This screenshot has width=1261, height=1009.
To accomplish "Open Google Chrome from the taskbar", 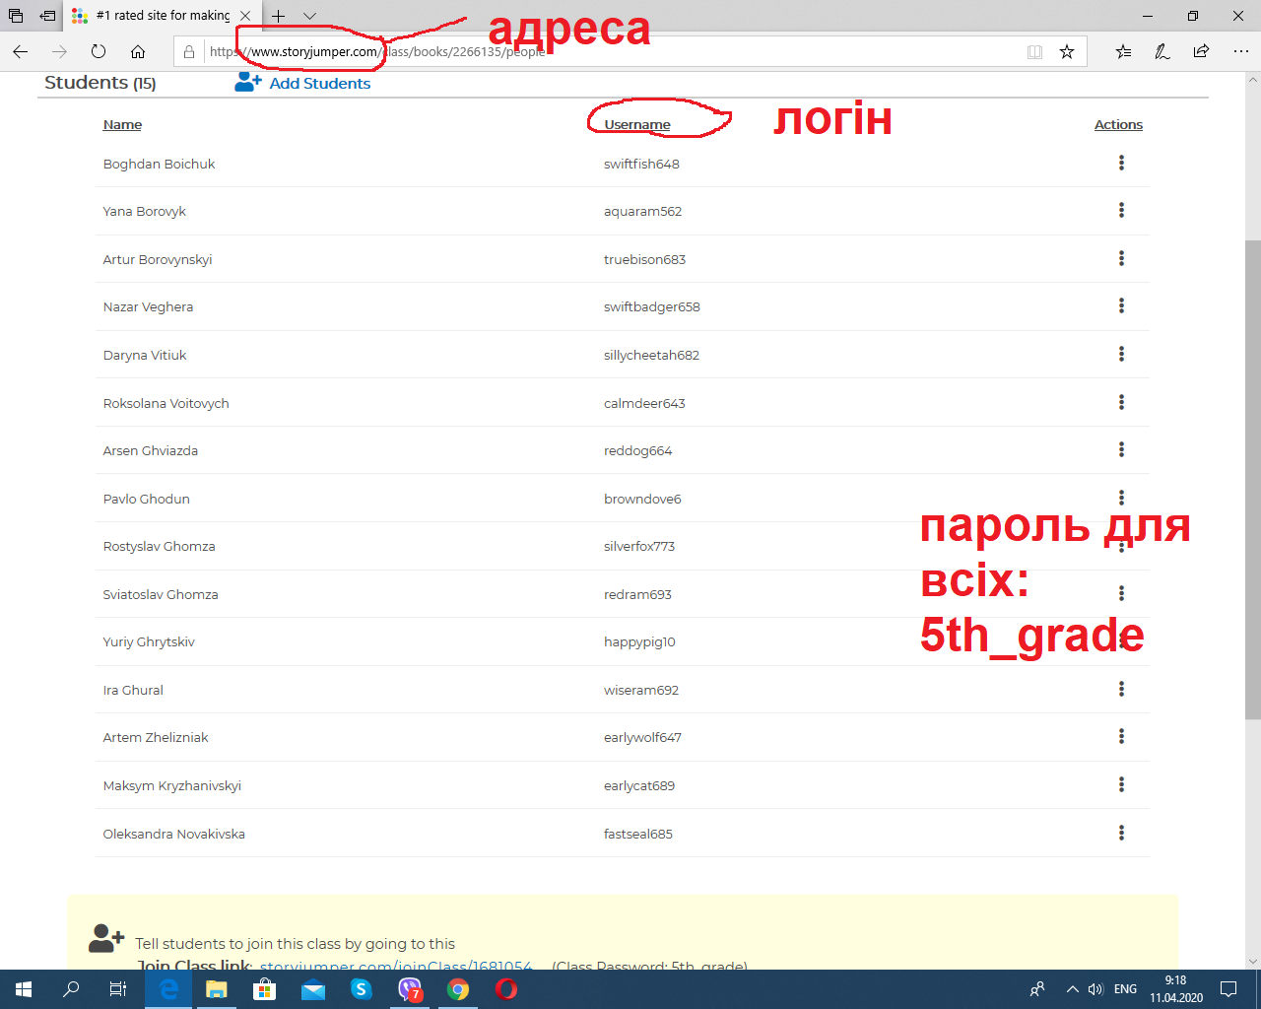I will pyautogui.click(x=458, y=989).
